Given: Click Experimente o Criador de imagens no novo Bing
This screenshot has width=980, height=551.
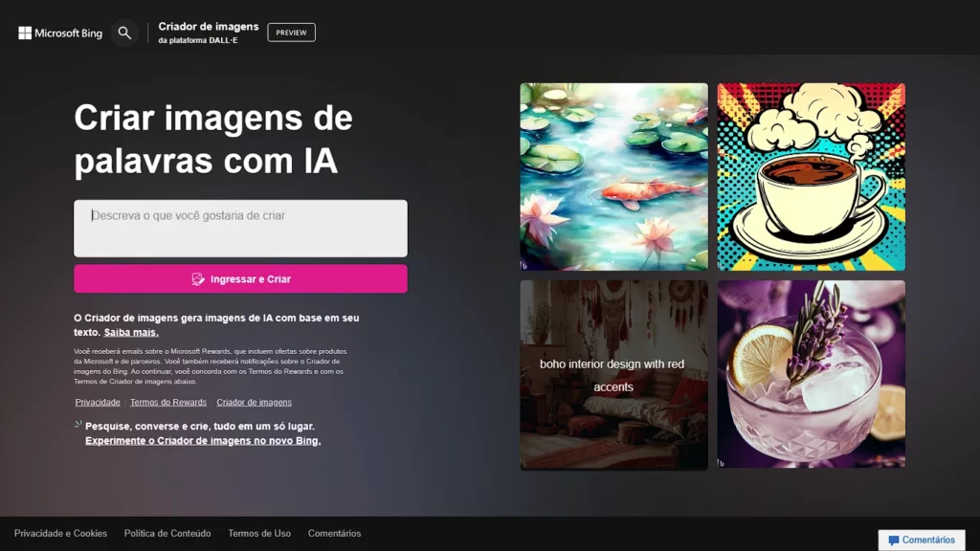Looking at the screenshot, I should [x=203, y=440].
